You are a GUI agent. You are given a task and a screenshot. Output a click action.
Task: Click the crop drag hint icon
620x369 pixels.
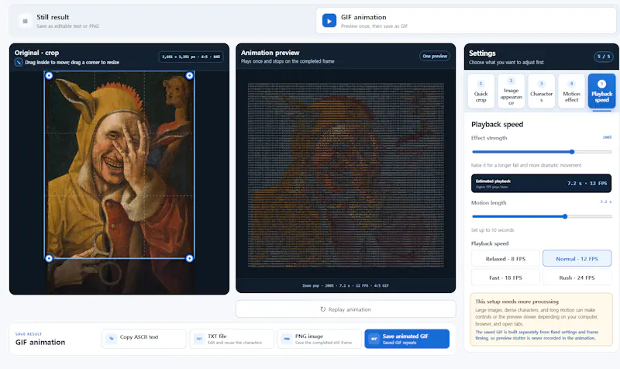[19, 62]
